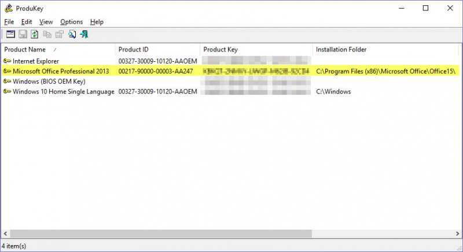Image resolution: width=463 pixels, height=252 pixels.
Task: Open the Properties toolbar icon
Action: [x=60, y=35]
